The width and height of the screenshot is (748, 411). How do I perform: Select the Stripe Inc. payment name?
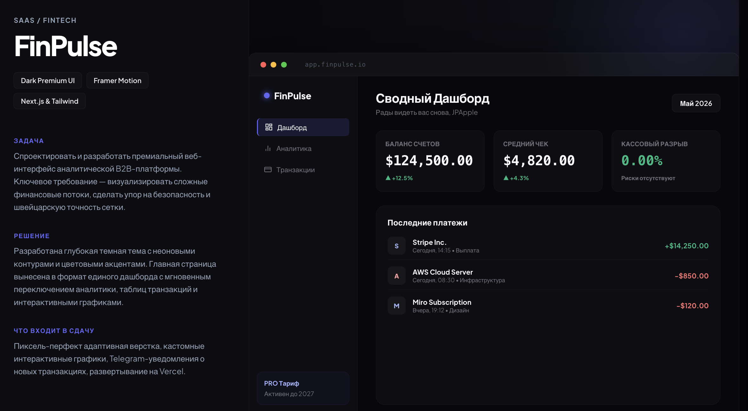pyautogui.click(x=430, y=242)
